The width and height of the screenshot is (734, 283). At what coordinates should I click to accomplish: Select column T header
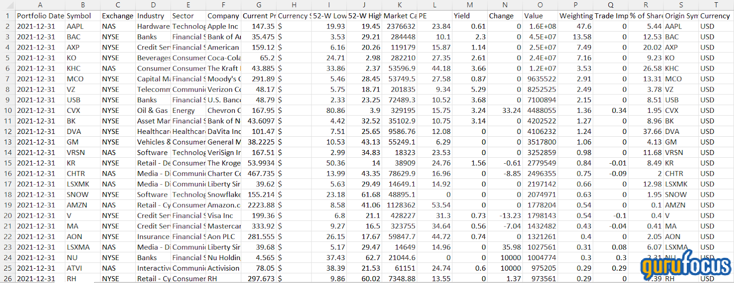716,5
